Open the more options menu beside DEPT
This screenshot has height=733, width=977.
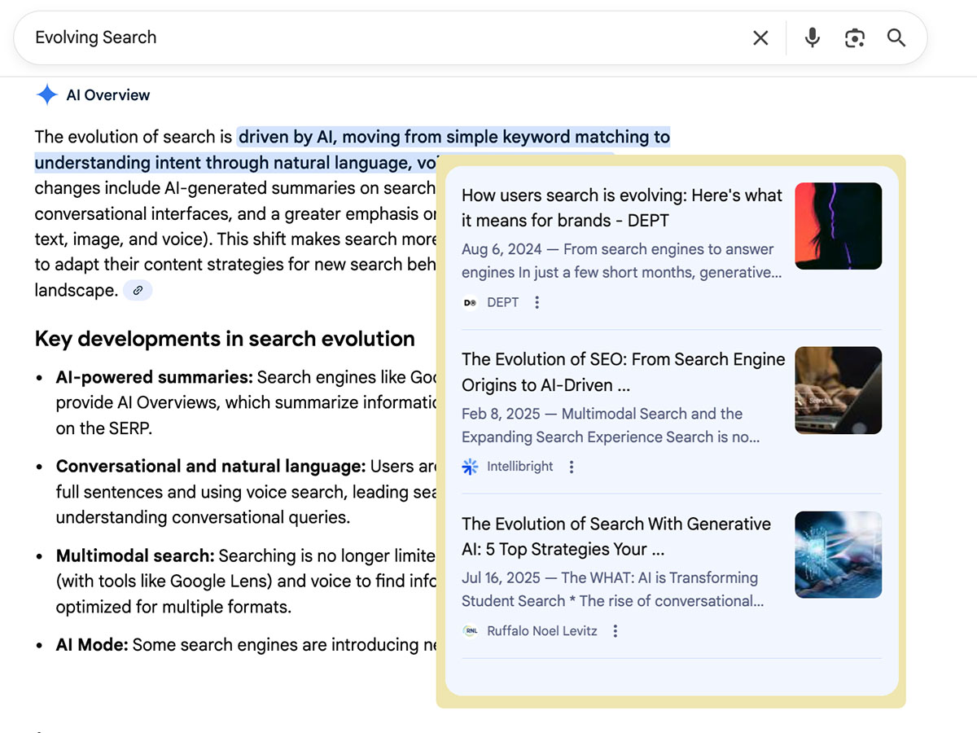537,303
